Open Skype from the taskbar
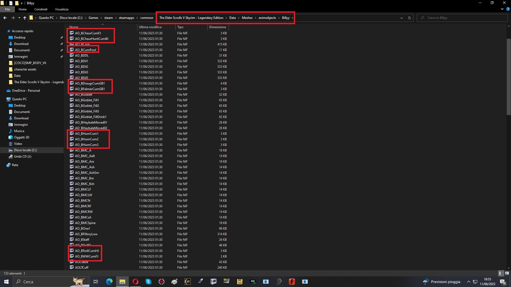This screenshot has width=511, height=287. tap(148, 282)
